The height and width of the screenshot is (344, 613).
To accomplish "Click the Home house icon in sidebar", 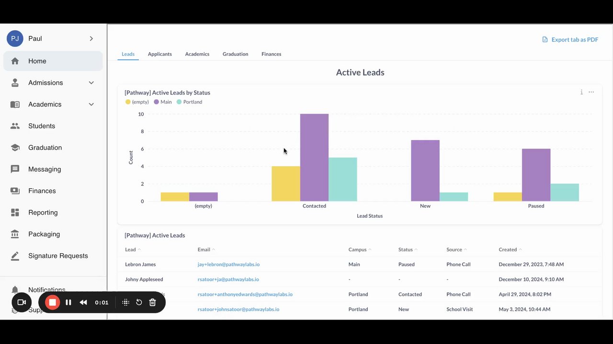I will click(x=15, y=61).
